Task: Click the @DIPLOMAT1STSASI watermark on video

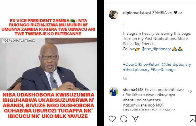Action: [19, 41]
